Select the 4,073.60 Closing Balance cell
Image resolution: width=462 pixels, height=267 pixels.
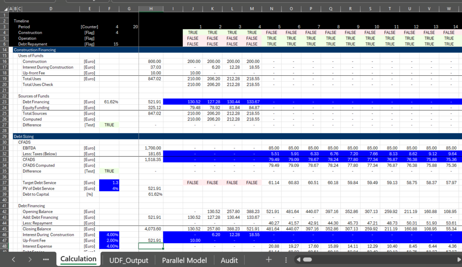(x=151, y=229)
